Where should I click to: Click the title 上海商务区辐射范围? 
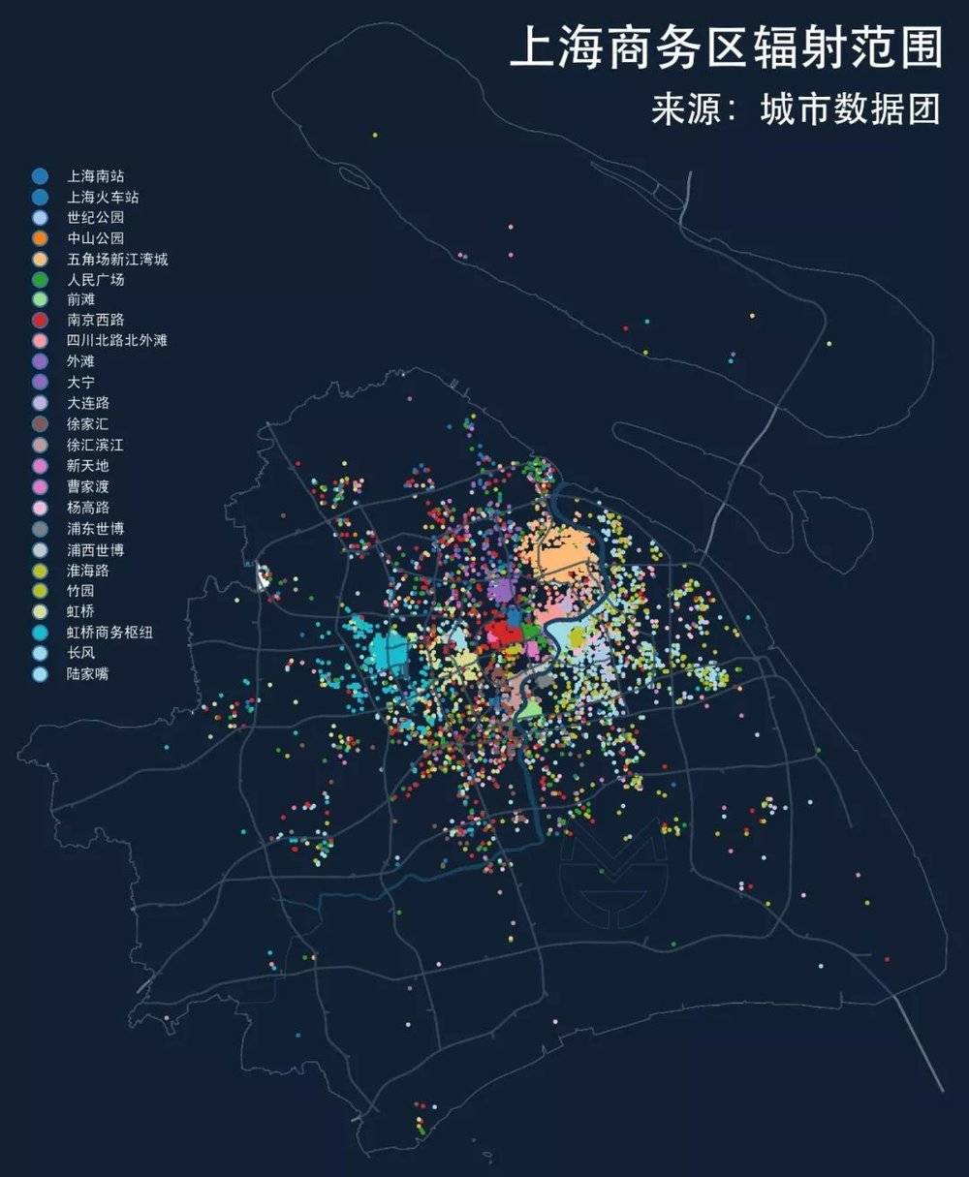point(726,47)
